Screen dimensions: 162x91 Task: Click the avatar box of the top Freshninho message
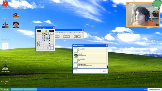76,51
